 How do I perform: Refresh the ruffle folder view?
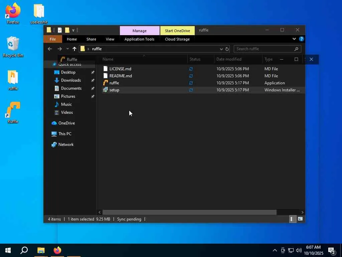point(227,49)
